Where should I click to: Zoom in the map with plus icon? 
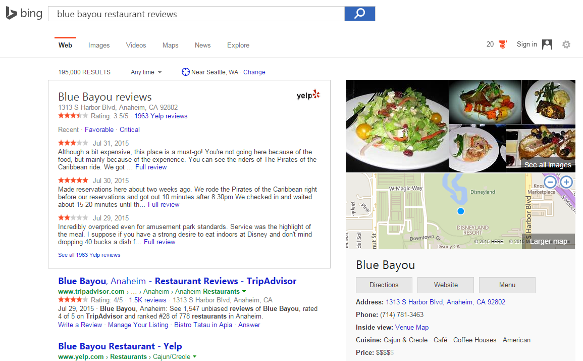click(566, 182)
